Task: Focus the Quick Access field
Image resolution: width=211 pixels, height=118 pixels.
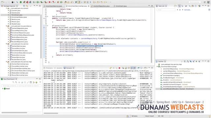Action: coord(195,2)
